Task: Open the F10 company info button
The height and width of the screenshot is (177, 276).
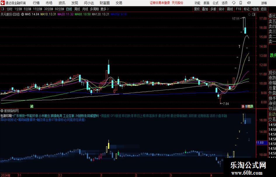Action: [x=239, y=9]
